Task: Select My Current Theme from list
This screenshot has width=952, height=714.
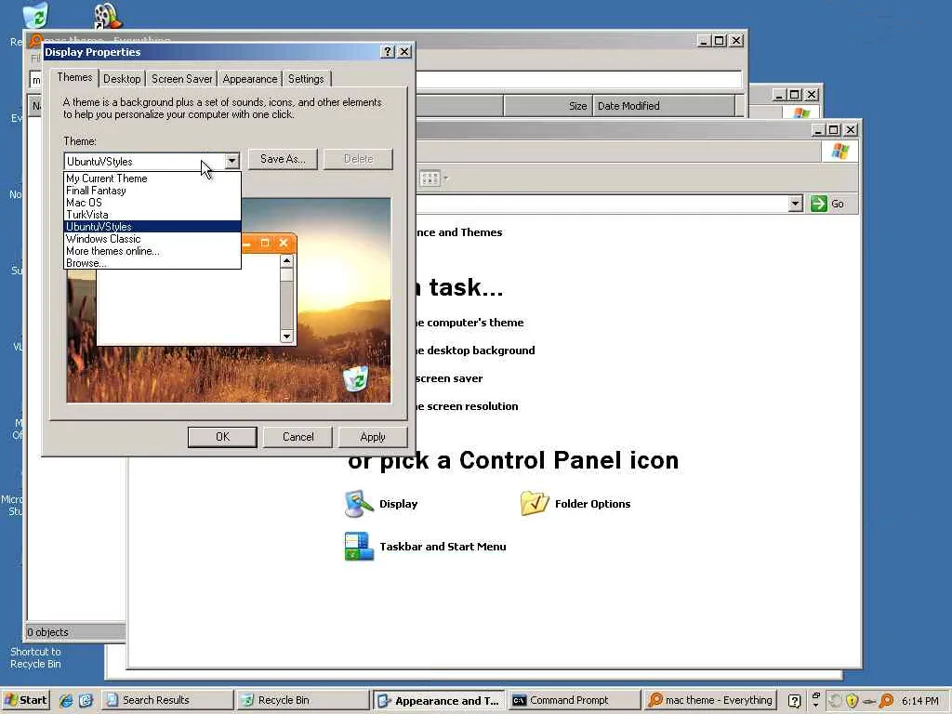Action: [152, 178]
